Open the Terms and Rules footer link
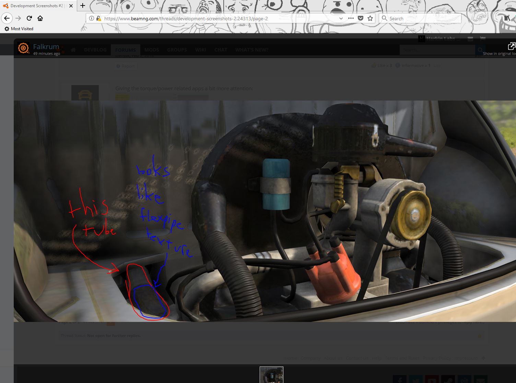The width and height of the screenshot is (516, 383). (402, 358)
